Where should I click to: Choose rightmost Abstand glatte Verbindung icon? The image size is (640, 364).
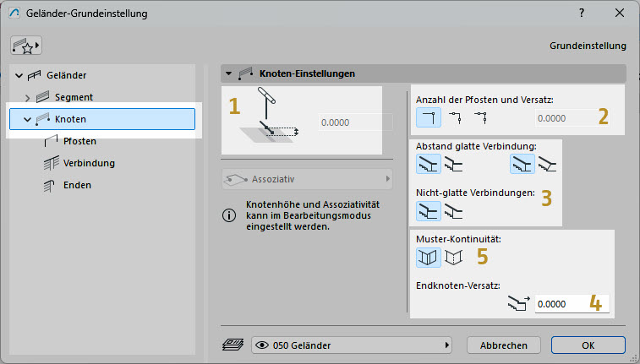click(x=549, y=165)
